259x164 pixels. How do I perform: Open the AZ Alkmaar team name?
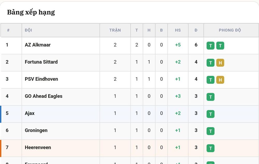click(x=38, y=45)
